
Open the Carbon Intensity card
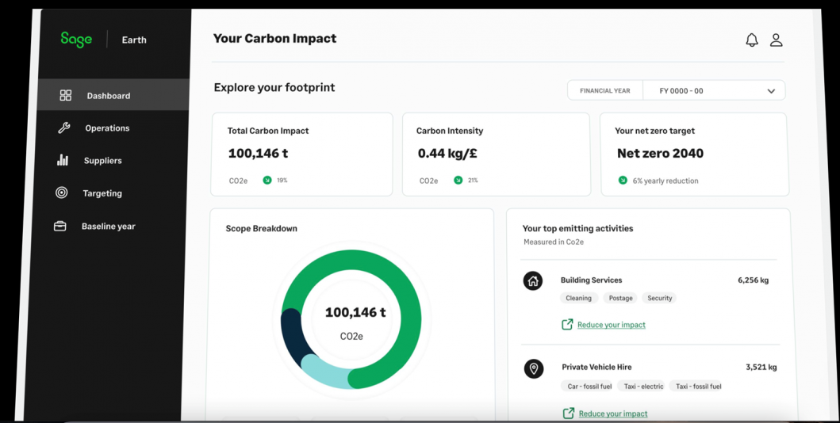(496, 154)
